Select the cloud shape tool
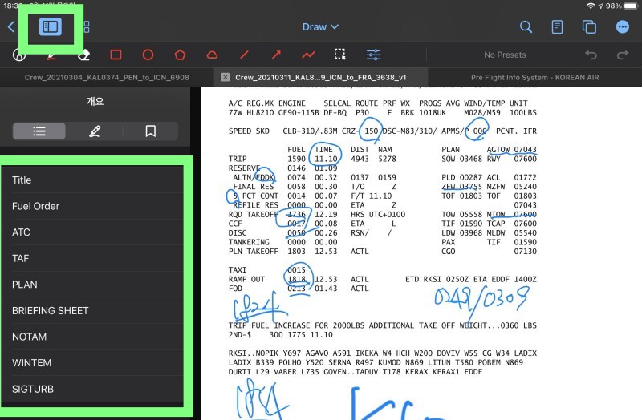The height and width of the screenshot is (420, 642). click(212, 55)
